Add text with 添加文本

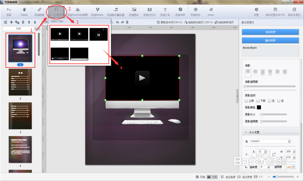[x=165, y=12]
